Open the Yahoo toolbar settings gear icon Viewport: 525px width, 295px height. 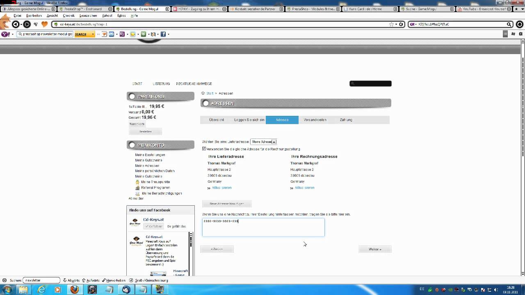click(x=521, y=34)
